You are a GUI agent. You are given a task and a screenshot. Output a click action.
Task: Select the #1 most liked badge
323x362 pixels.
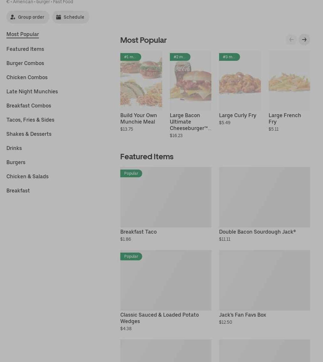pos(130,57)
